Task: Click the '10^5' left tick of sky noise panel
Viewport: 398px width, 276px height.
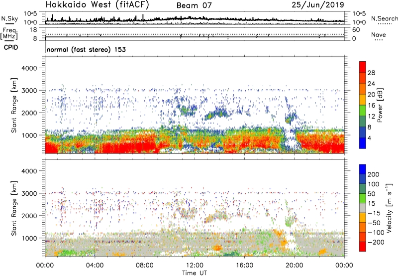Action: pyautogui.click(x=30, y=13)
